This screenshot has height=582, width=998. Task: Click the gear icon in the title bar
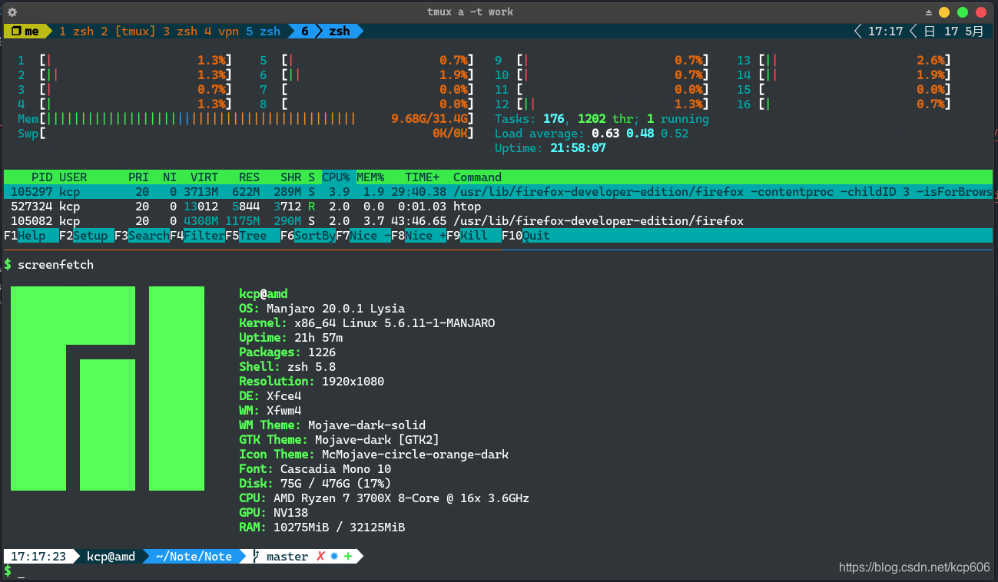pyautogui.click(x=12, y=12)
